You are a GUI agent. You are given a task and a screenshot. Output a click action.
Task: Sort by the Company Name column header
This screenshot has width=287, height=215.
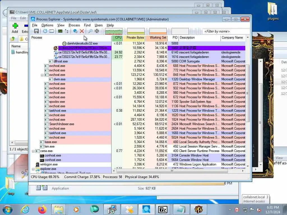coord(233,38)
